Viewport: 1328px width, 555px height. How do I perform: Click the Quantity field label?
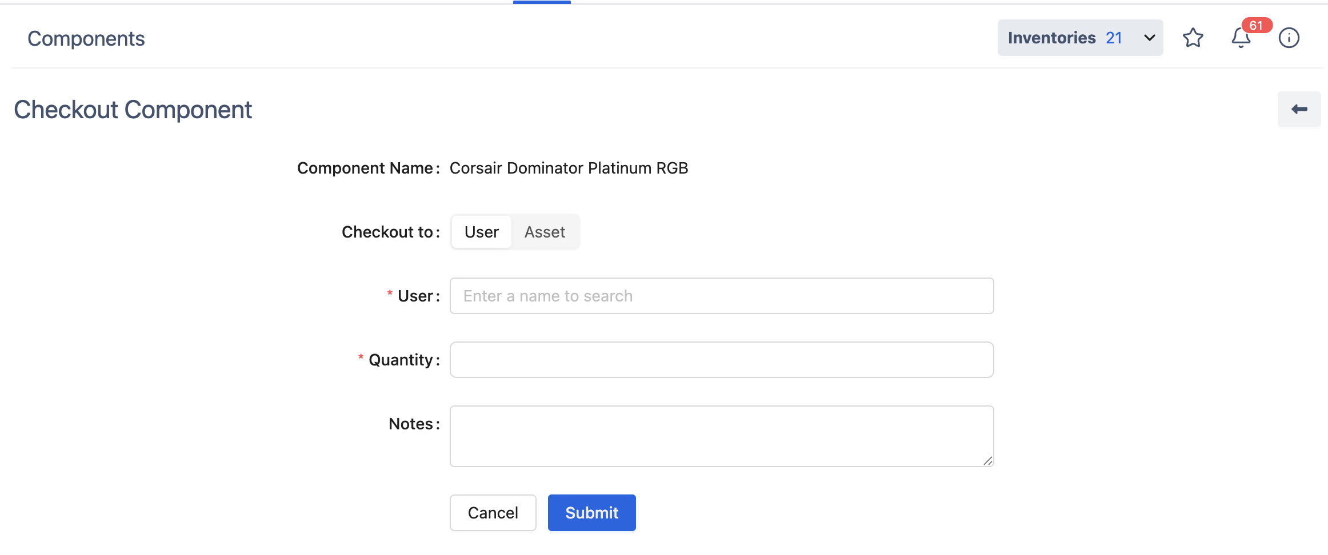click(401, 360)
